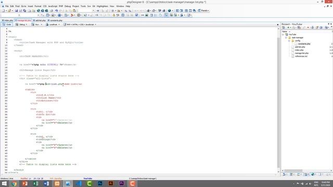Open XAMPP from the taskbar
Image resolution: width=333 pixels, height=187 pixels.
click(x=57, y=183)
